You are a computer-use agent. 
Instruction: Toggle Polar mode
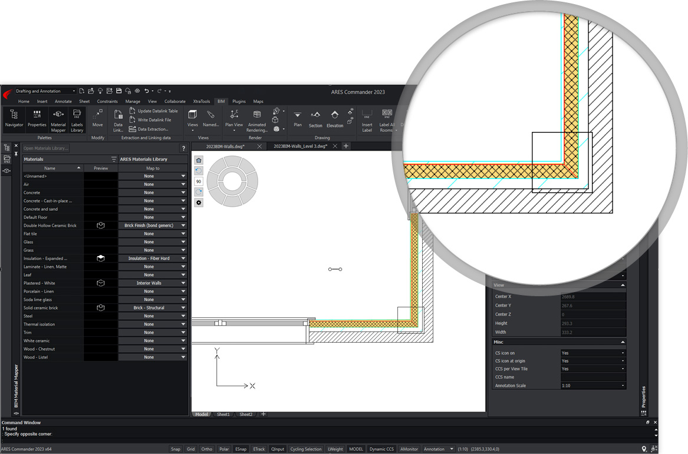pyautogui.click(x=224, y=449)
